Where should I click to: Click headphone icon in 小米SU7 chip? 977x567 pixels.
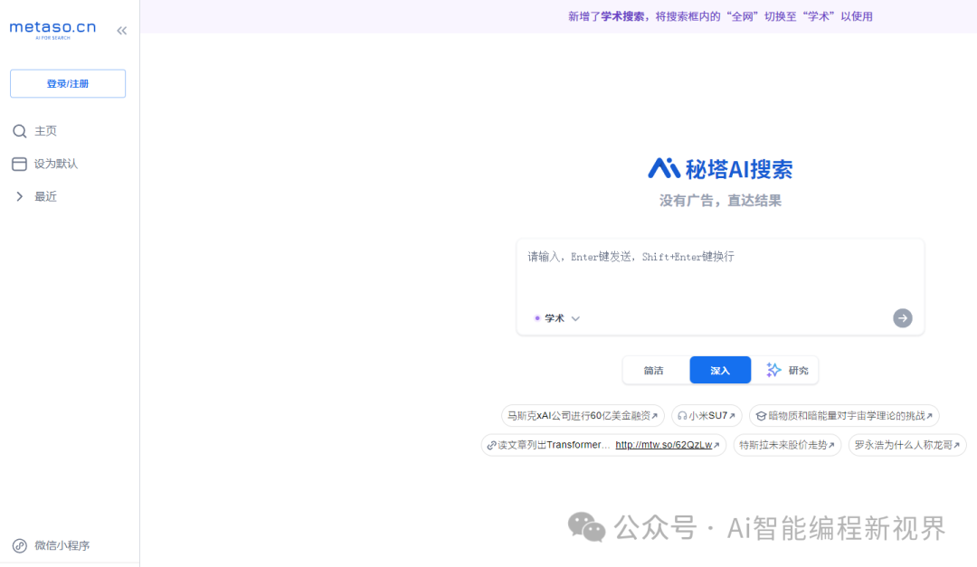coord(682,416)
